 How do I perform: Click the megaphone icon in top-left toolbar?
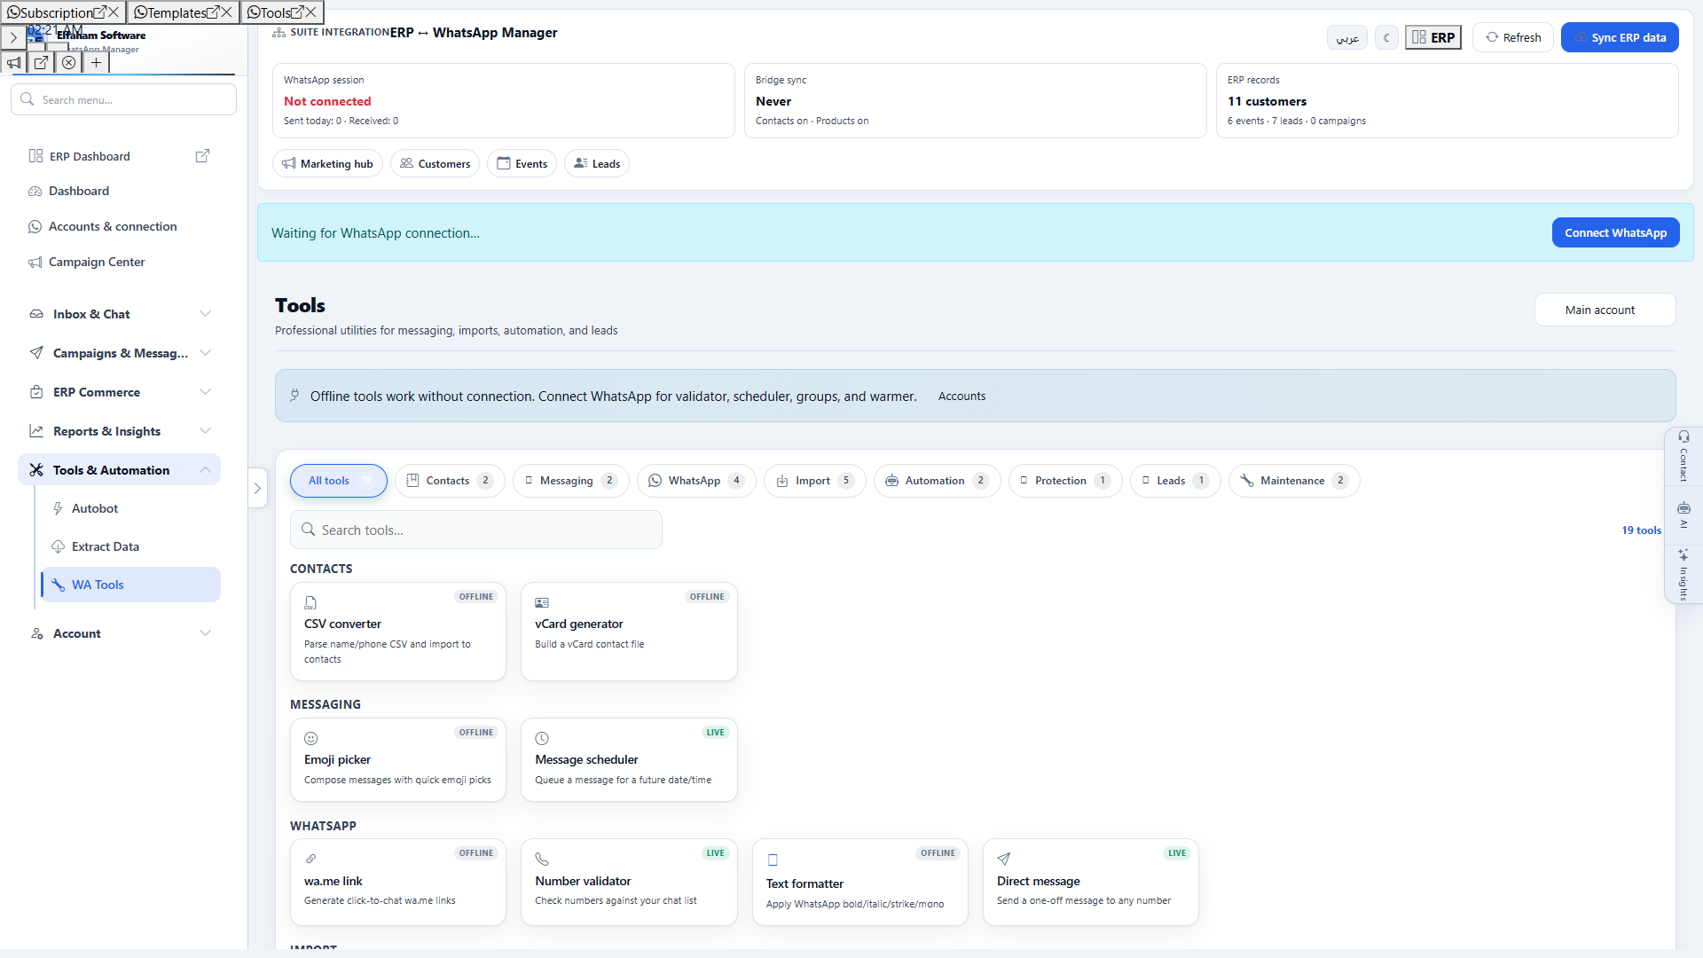[x=13, y=63]
